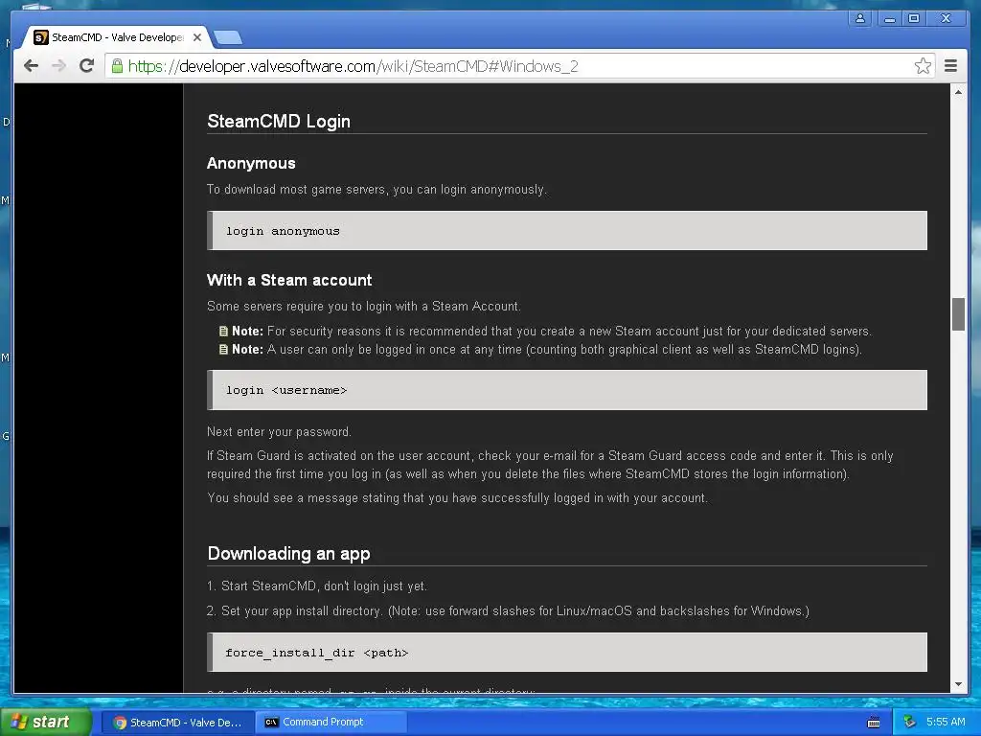The width and height of the screenshot is (981, 736).
Task: Click the SteamCMD tab favicon
Action: tap(40, 37)
